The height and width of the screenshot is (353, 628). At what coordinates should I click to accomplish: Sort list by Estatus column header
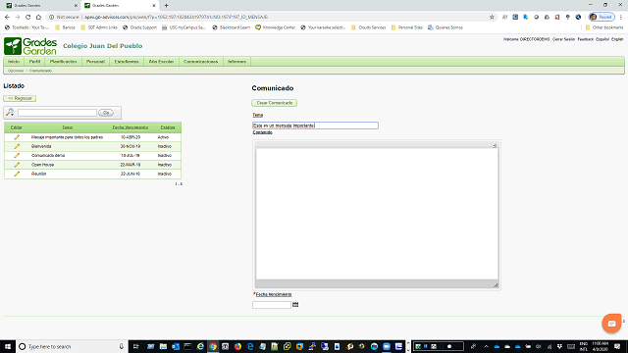point(168,127)
